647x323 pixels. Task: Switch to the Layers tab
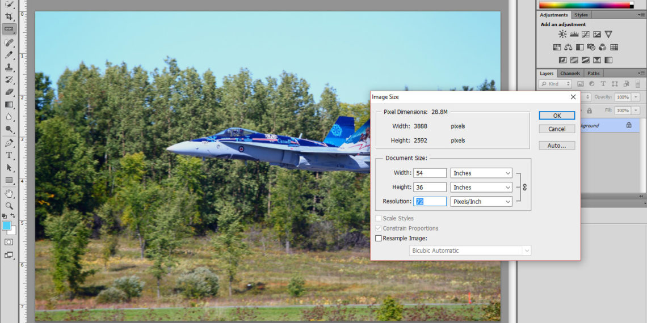[547, 73]
